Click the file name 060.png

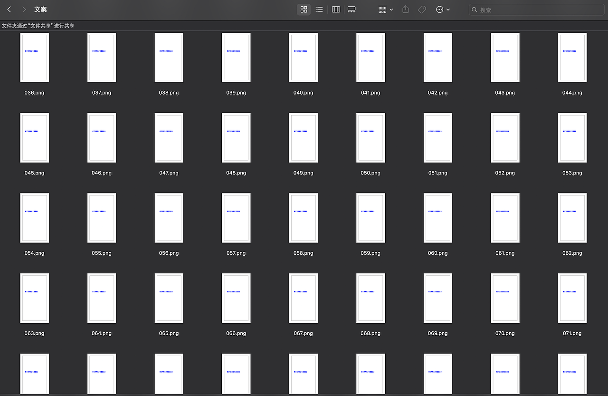tap(437, 253)
